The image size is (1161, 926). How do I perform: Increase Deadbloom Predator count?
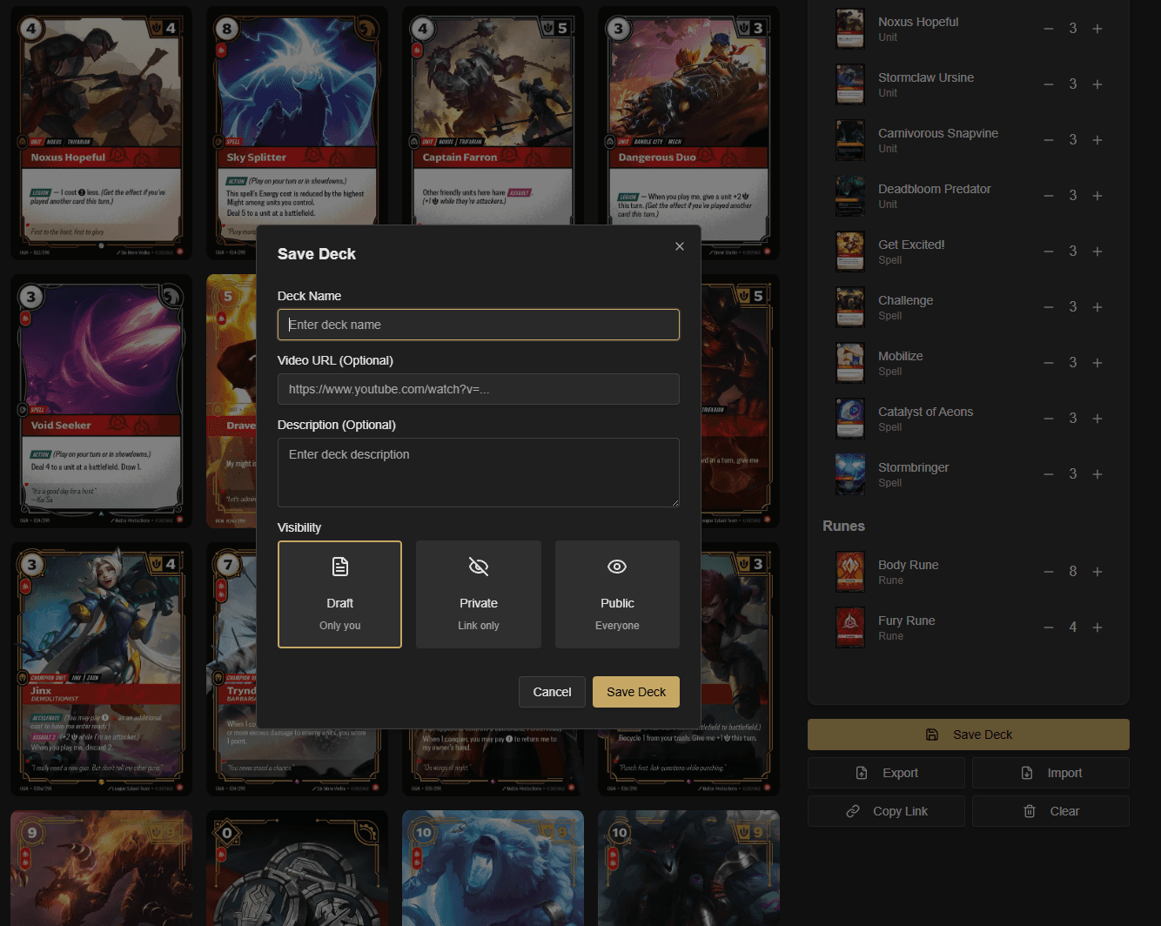click(1097, 196)
